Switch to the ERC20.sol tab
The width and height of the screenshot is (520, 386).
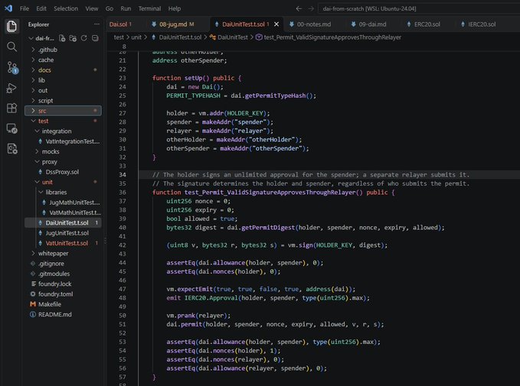tap(427, 24)
